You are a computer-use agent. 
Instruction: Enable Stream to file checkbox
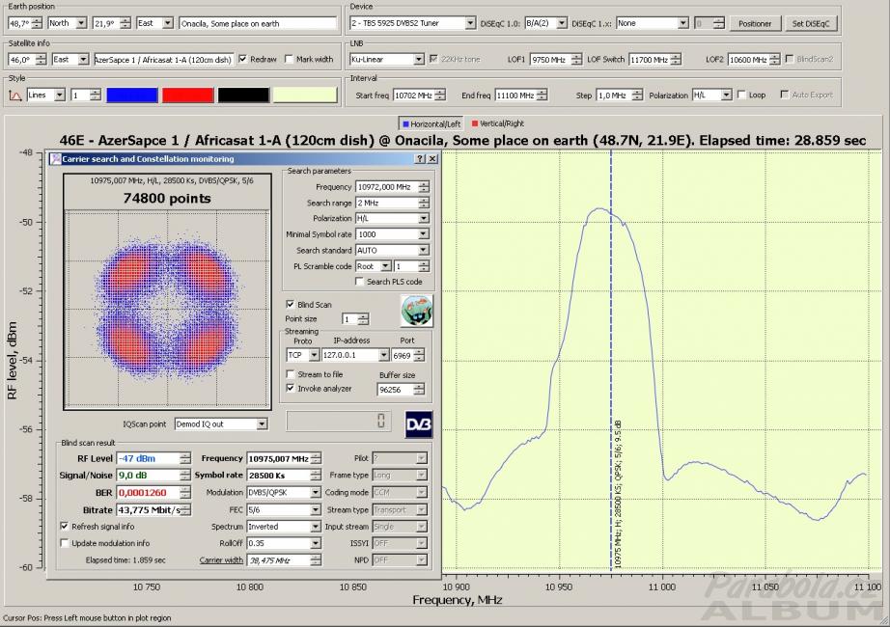290,374
